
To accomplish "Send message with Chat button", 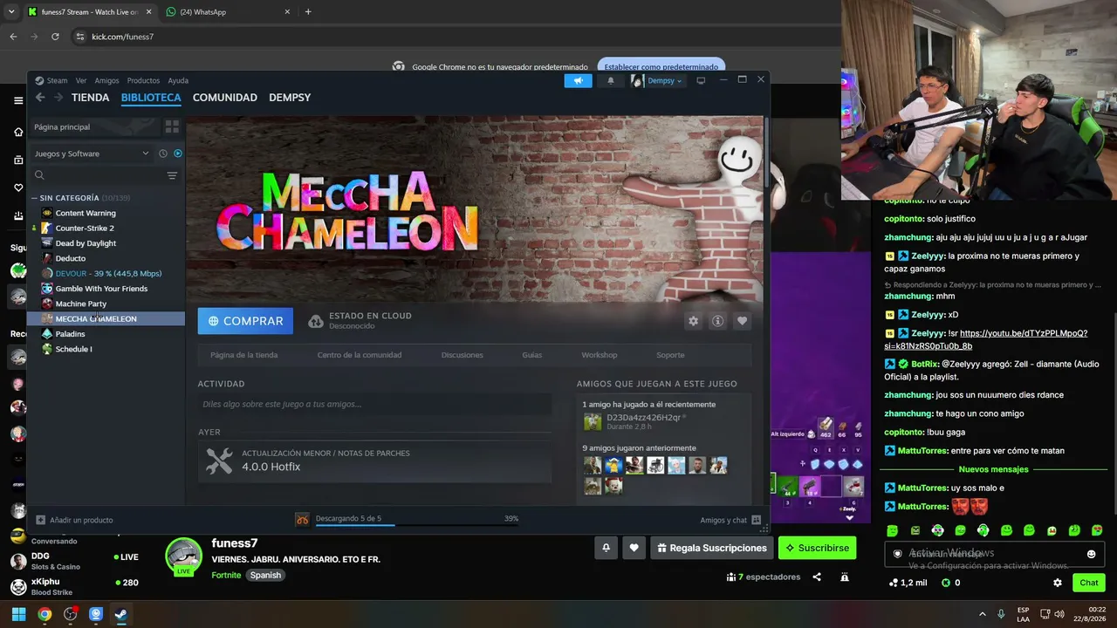I will (1089, 583).
